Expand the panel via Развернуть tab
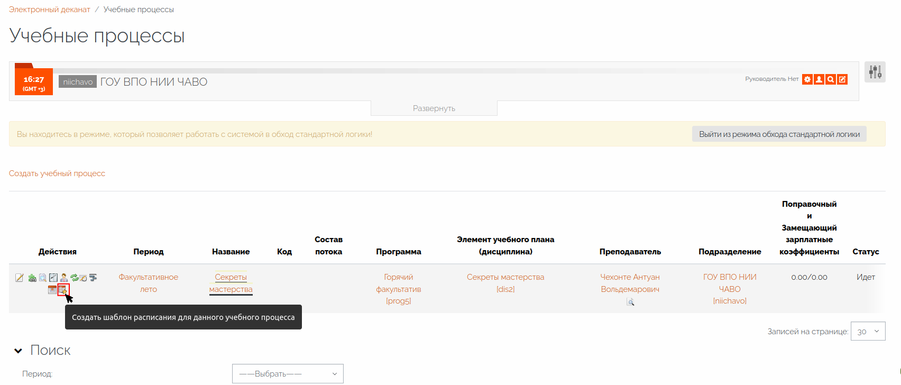Image resolution: width=901 pixels, height=385 pixels. pos(434,108)
